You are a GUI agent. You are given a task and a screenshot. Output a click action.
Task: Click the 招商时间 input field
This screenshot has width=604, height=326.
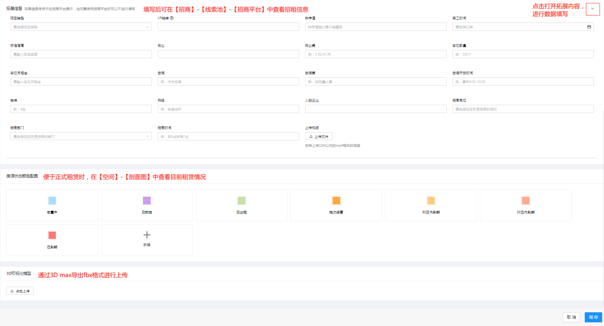pos(228,137)
